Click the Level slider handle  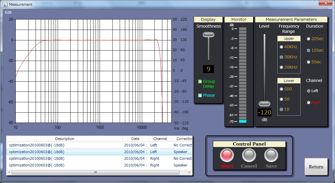click(265, 104)
